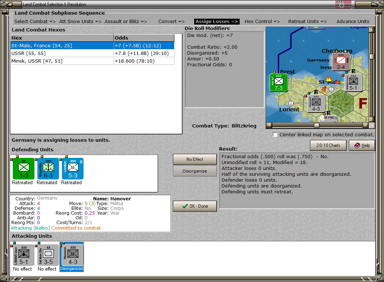Click the Hex Control sequence step
Screen dimensions: 384x282
point(262,21)
